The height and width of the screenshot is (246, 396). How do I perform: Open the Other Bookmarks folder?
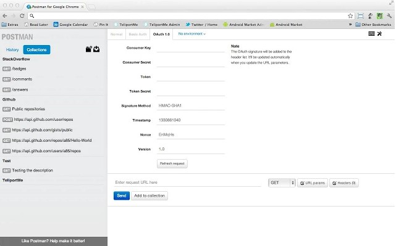tap(373, 25)
